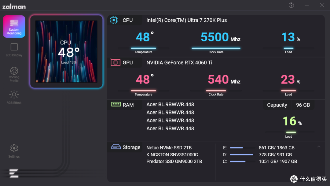Click the GPU load 23 % value
Viewport: 330px width, 186px height.
pos(291,80)
